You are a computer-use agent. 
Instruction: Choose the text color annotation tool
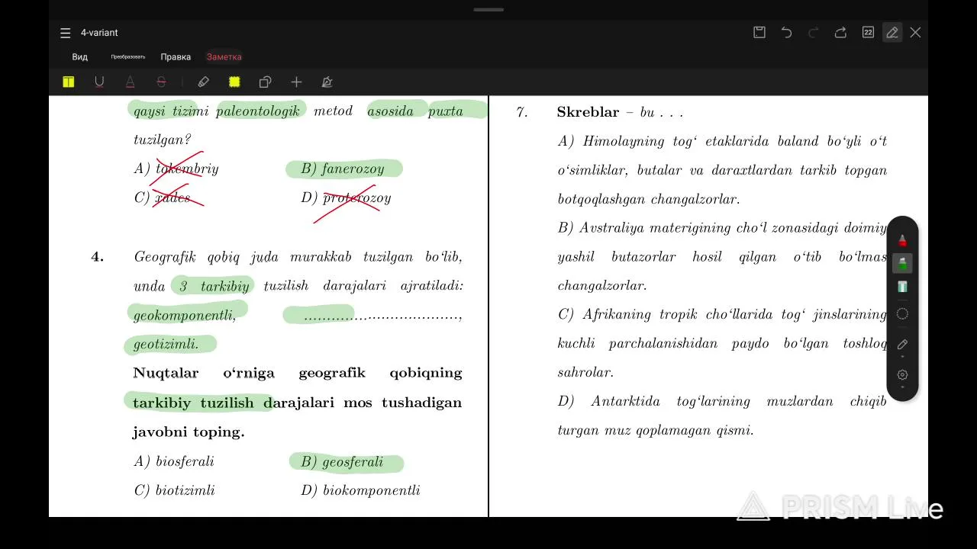(x=130, y=82)
